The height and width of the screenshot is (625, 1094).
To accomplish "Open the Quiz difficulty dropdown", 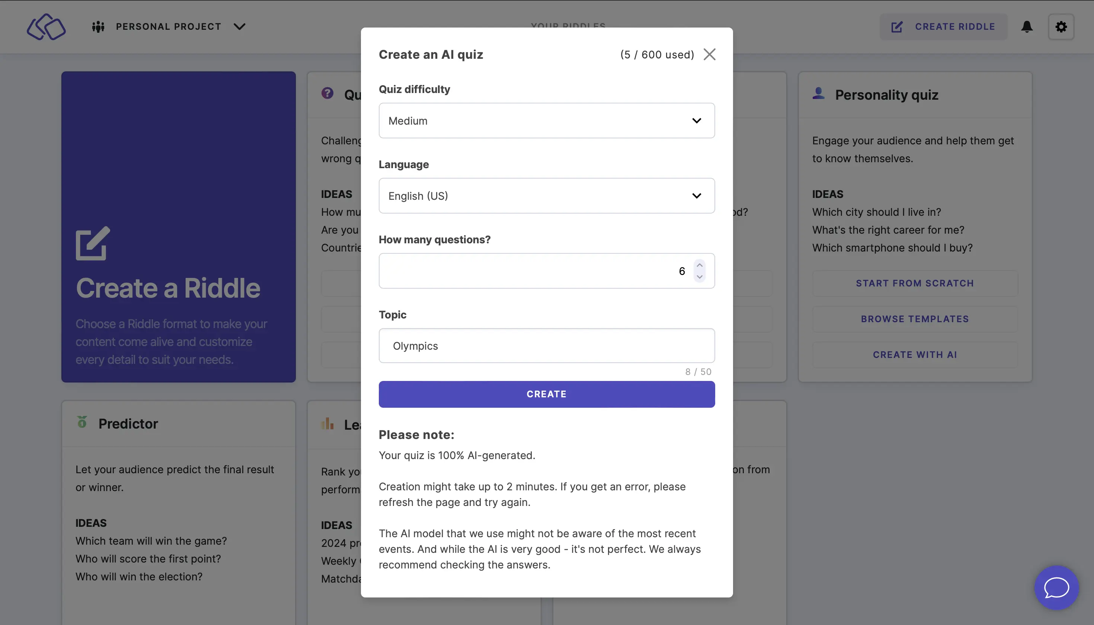I will [x=547, y=121].
